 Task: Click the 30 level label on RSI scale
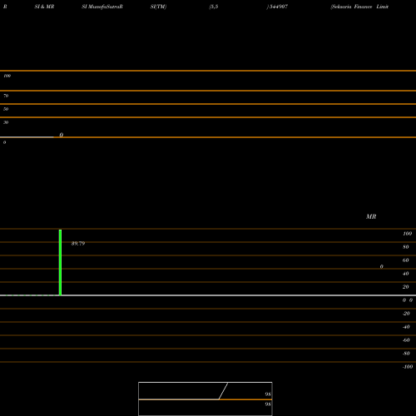coord(6,122)
